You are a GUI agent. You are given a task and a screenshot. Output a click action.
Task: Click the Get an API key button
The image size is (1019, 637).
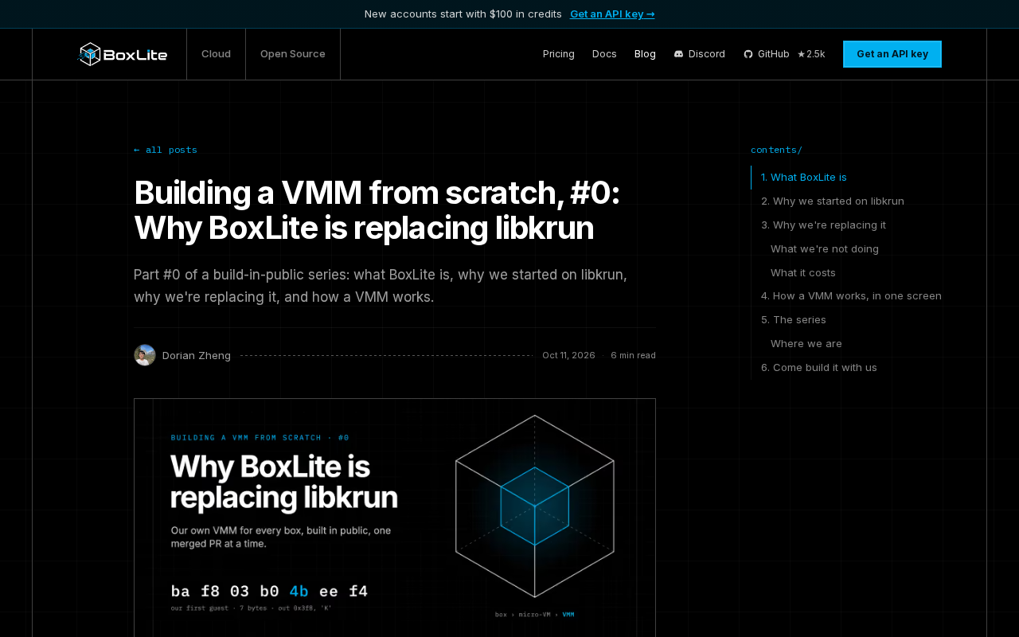[892, 54]
